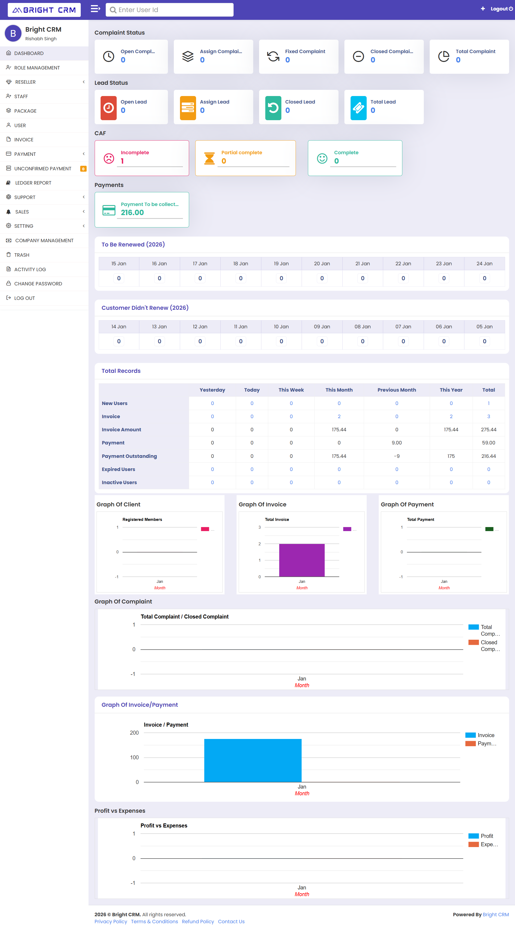Viewport: 515px width, 931px height.
Task: Click the Bright CRM logo
Action: click(44, 10)
